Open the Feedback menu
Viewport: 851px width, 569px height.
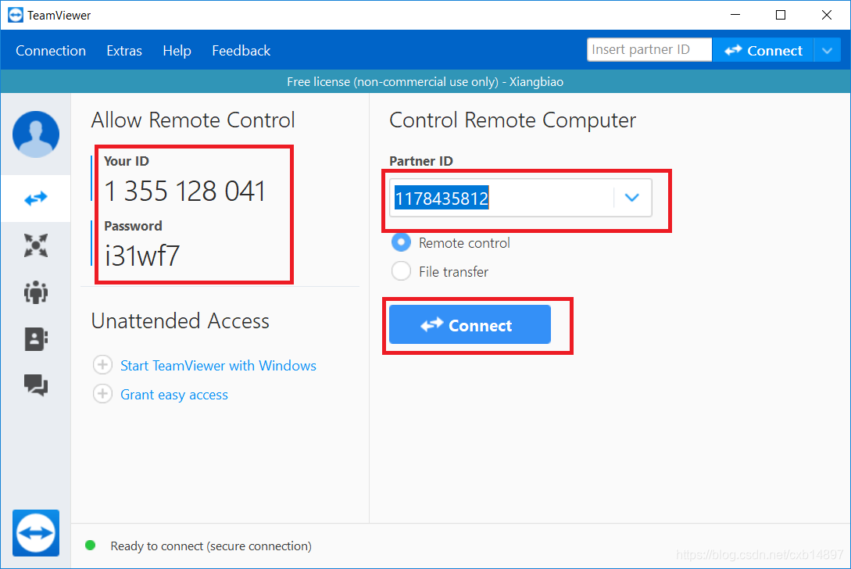point(241,51)
